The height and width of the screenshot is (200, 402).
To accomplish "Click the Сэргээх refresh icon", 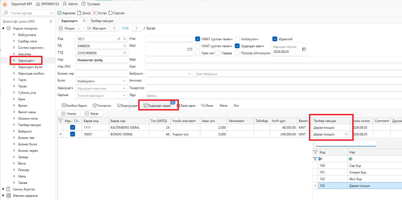I will [111, 13].
